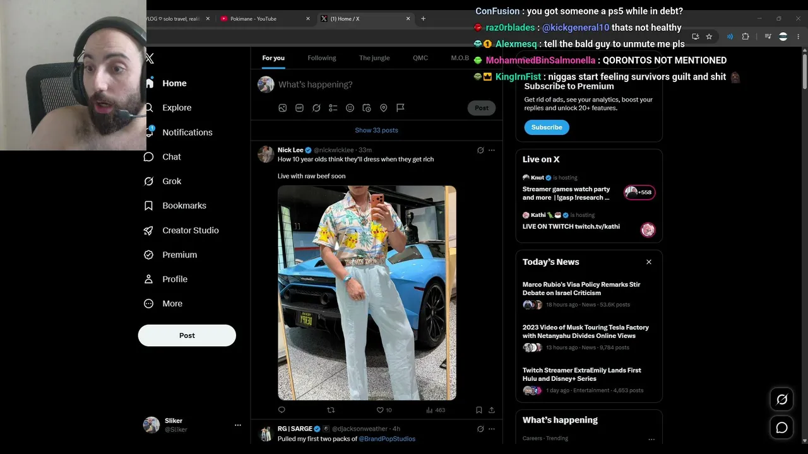Screen dimensions: 808x454
Task: Open the Chrome profile avatar
Action: click(783, 37)
